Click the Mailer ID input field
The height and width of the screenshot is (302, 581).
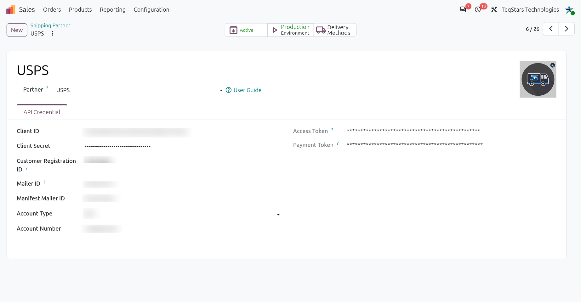[x=101, y=184]
